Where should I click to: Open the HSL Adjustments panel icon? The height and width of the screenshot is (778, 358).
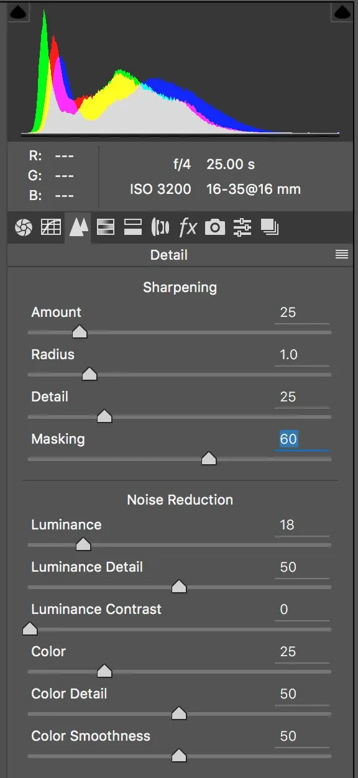[106, 227]
